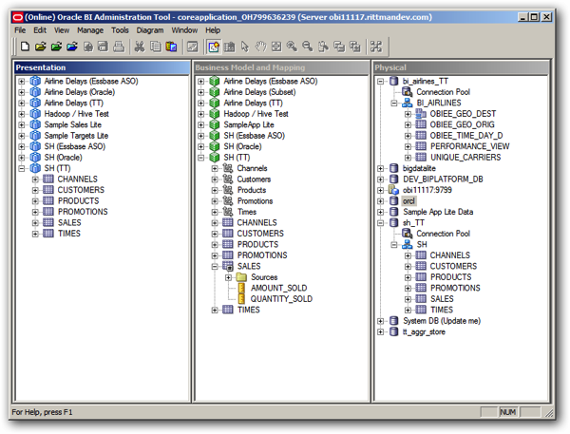The width and height of the screenshot is (570, 434).
Task: Click the green Open online folder icon
Action: (x=56, y=47)
